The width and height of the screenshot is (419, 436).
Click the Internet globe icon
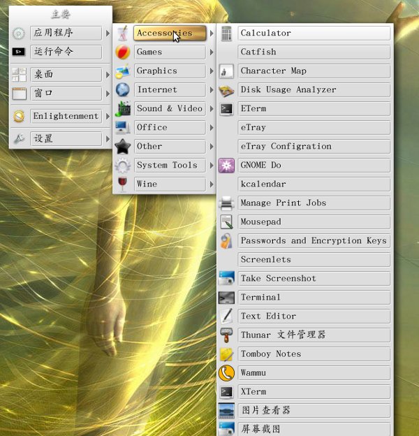pyautogui.click(x=122, y=90)
